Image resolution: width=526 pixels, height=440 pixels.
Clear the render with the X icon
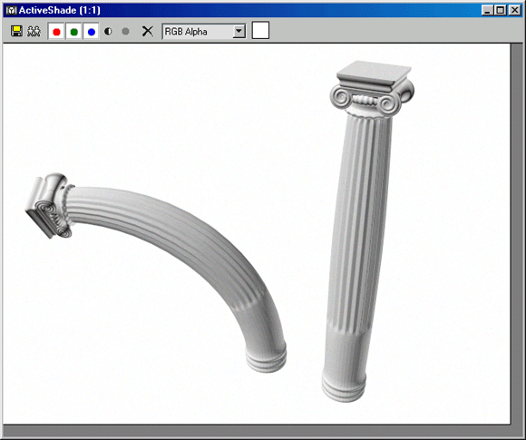pyautogui.click(x=147, y=32)
